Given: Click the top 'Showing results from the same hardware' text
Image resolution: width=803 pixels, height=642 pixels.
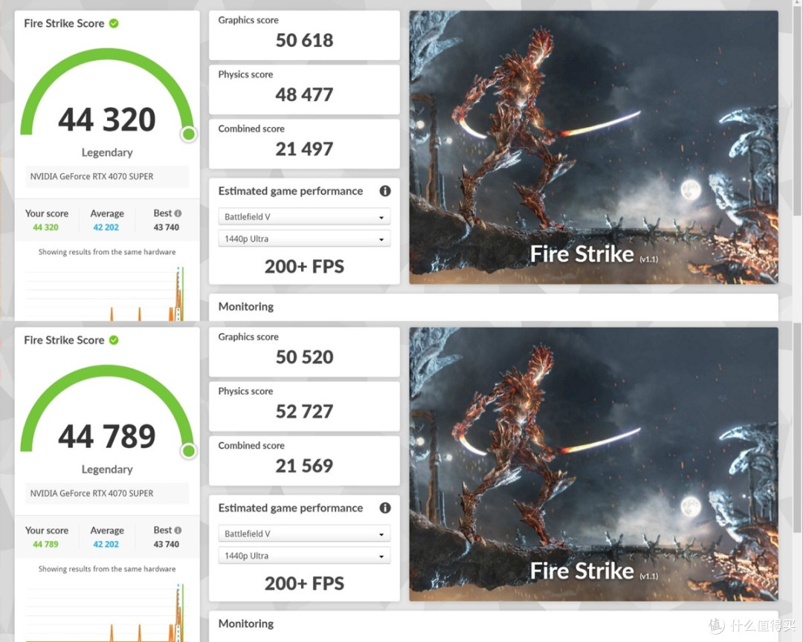Looking at the screenshot, I should pyautogui.click(x=107, y=252).
